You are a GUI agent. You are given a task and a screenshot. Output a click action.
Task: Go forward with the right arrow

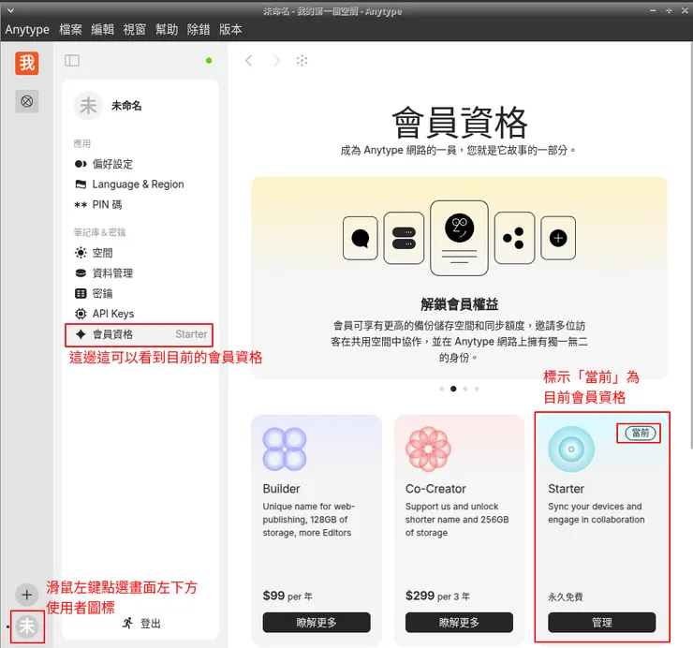(x=276, y=61)
